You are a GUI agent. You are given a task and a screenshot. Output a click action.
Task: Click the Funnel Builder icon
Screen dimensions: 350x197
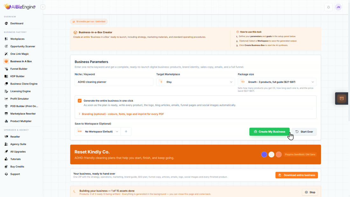point(6,69)
